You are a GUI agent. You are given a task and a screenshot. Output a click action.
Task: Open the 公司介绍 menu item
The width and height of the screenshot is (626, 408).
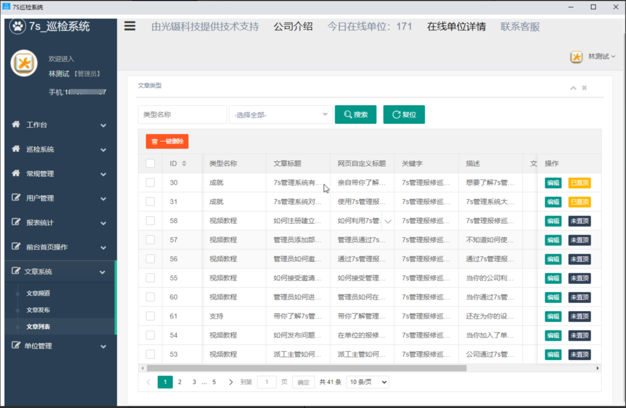tap(293, 26)
